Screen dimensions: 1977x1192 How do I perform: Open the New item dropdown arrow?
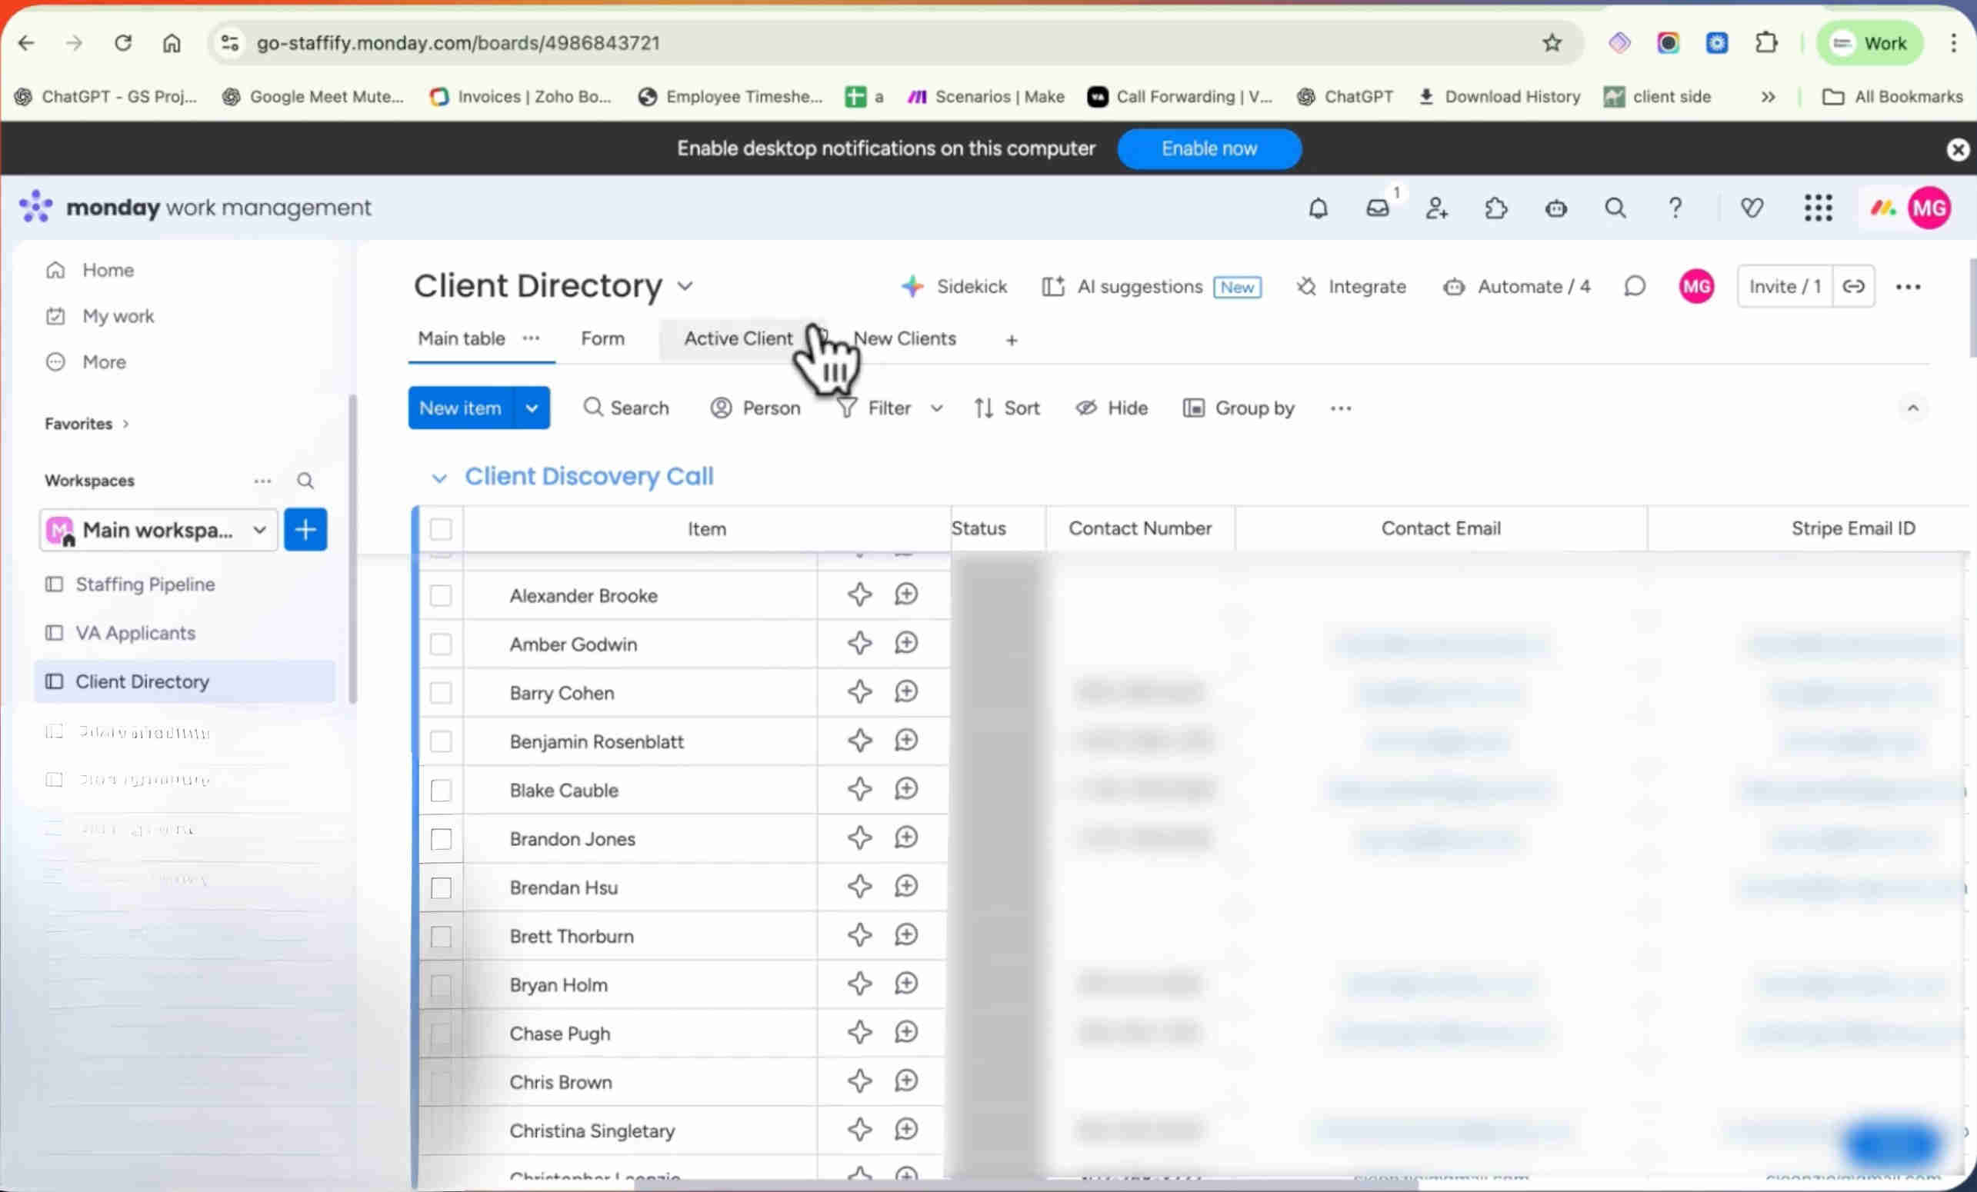click(531, 408)
